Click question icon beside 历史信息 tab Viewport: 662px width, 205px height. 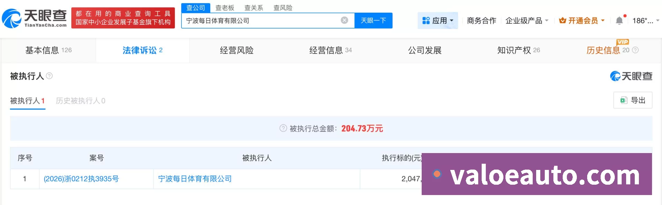pos(635,50)
